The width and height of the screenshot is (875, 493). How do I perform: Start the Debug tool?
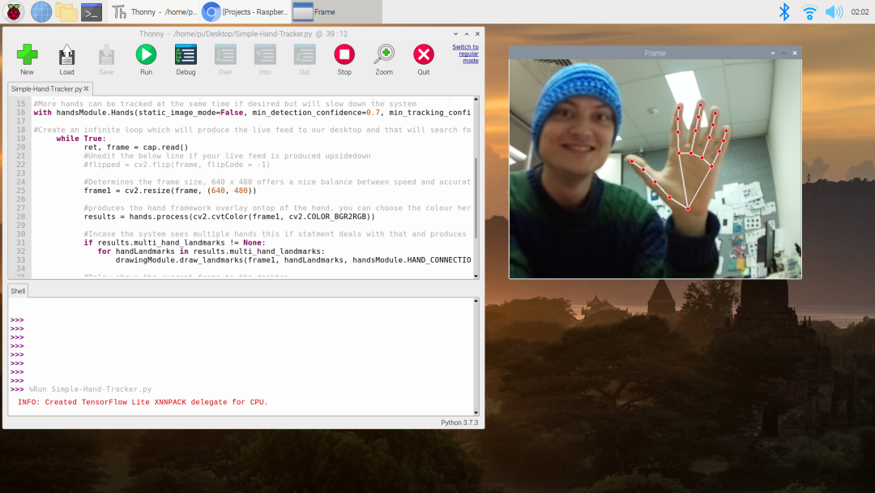point(186,60)
